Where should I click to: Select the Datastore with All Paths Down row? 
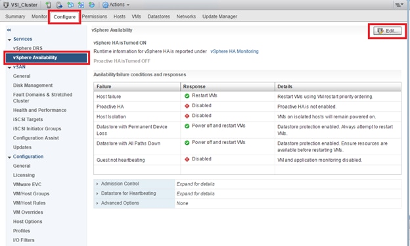coord(247,147)
